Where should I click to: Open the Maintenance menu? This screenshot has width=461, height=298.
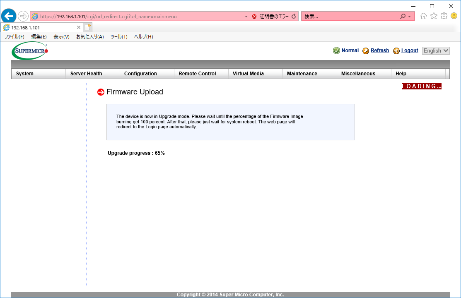click(302, 74)
